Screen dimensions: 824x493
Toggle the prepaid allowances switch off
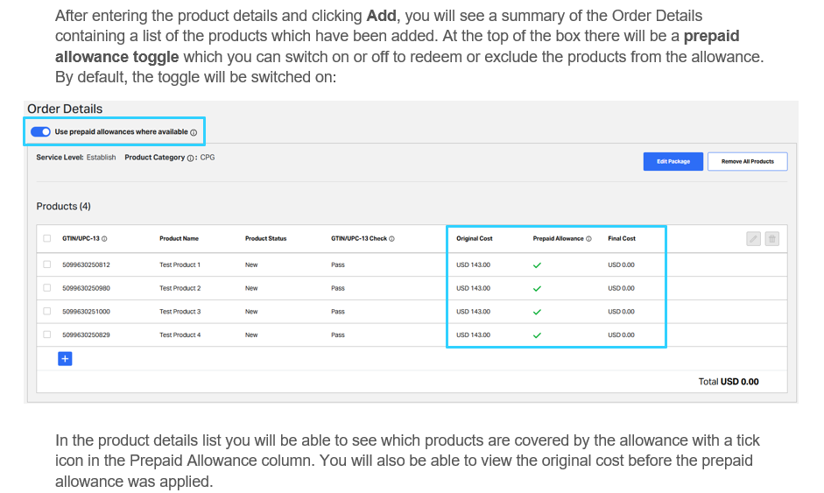[x=41, y=132]
